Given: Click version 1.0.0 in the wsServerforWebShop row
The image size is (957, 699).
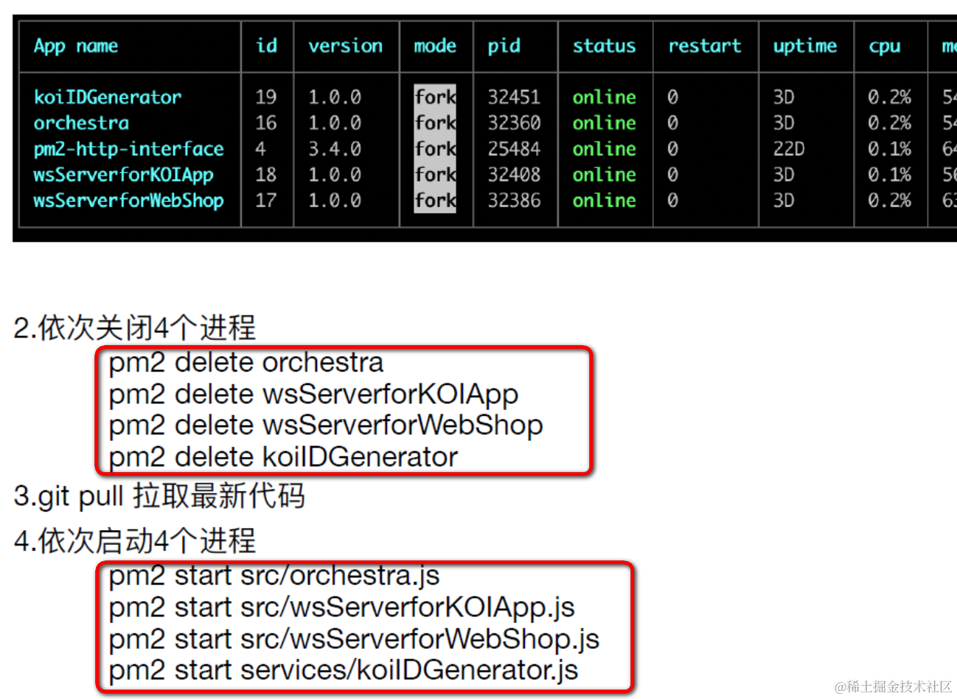Looking at the screenshot, I should click(335, 201).
